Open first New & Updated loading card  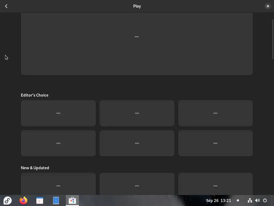click(58, 184)
